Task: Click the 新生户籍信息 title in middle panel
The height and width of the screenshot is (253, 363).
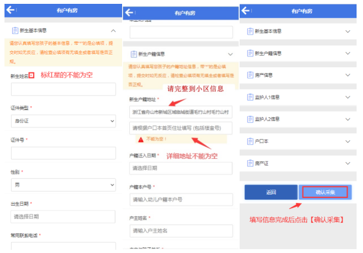Action: pos(152,54)
